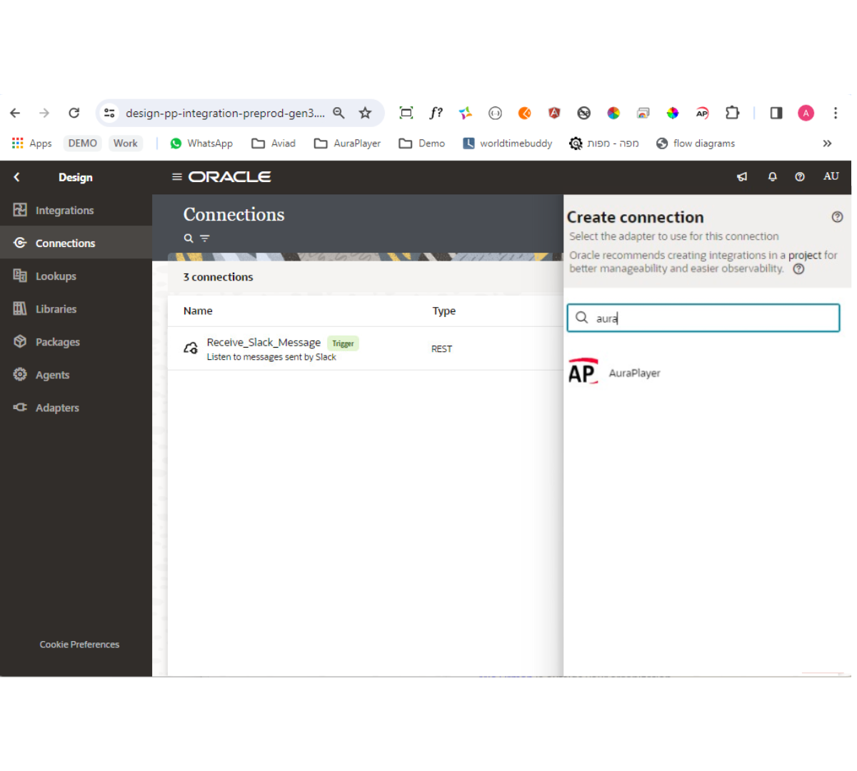This screenshot has height=771, width=857.
Task: Click the Type column header
Action: (x=443, y=311)
